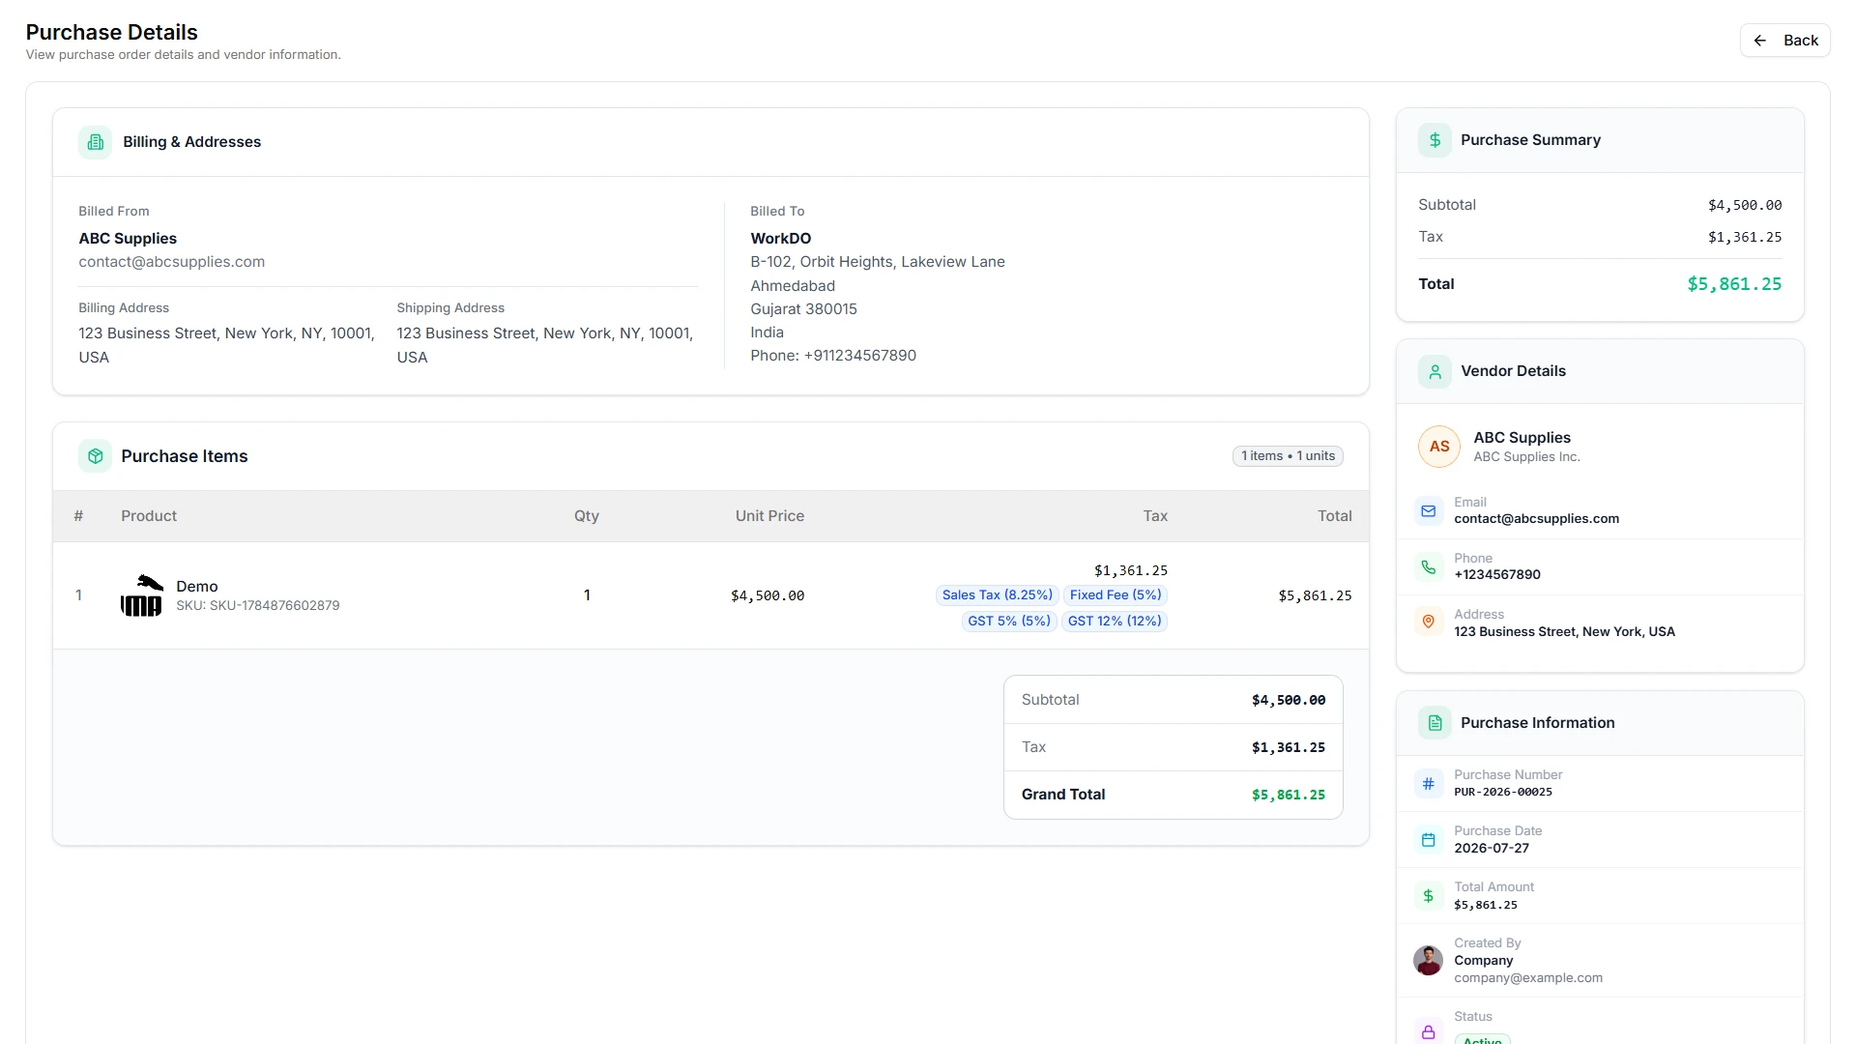Click the Demo product thumbnail image
Viewport: 1856px width, 1044px height.
click(x=141, y=595)
